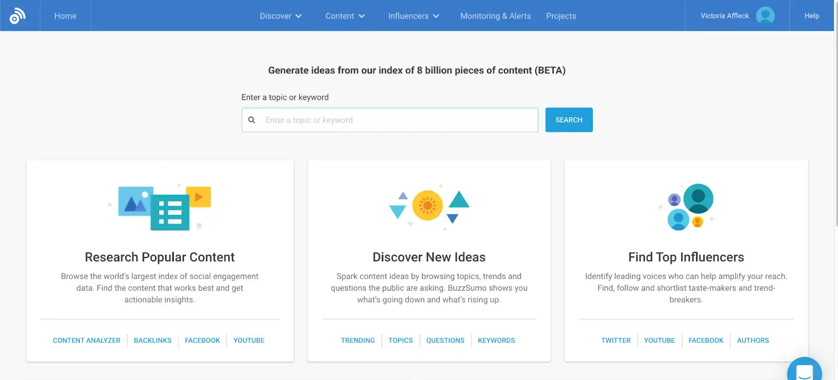Open Monitoring & Alerts
The height and width of the screenshot is (380, 838).
(495, 16)
